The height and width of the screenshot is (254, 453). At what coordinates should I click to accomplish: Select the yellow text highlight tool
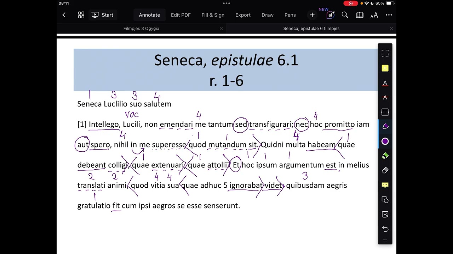pyautogui.click(x=385, y=68)
